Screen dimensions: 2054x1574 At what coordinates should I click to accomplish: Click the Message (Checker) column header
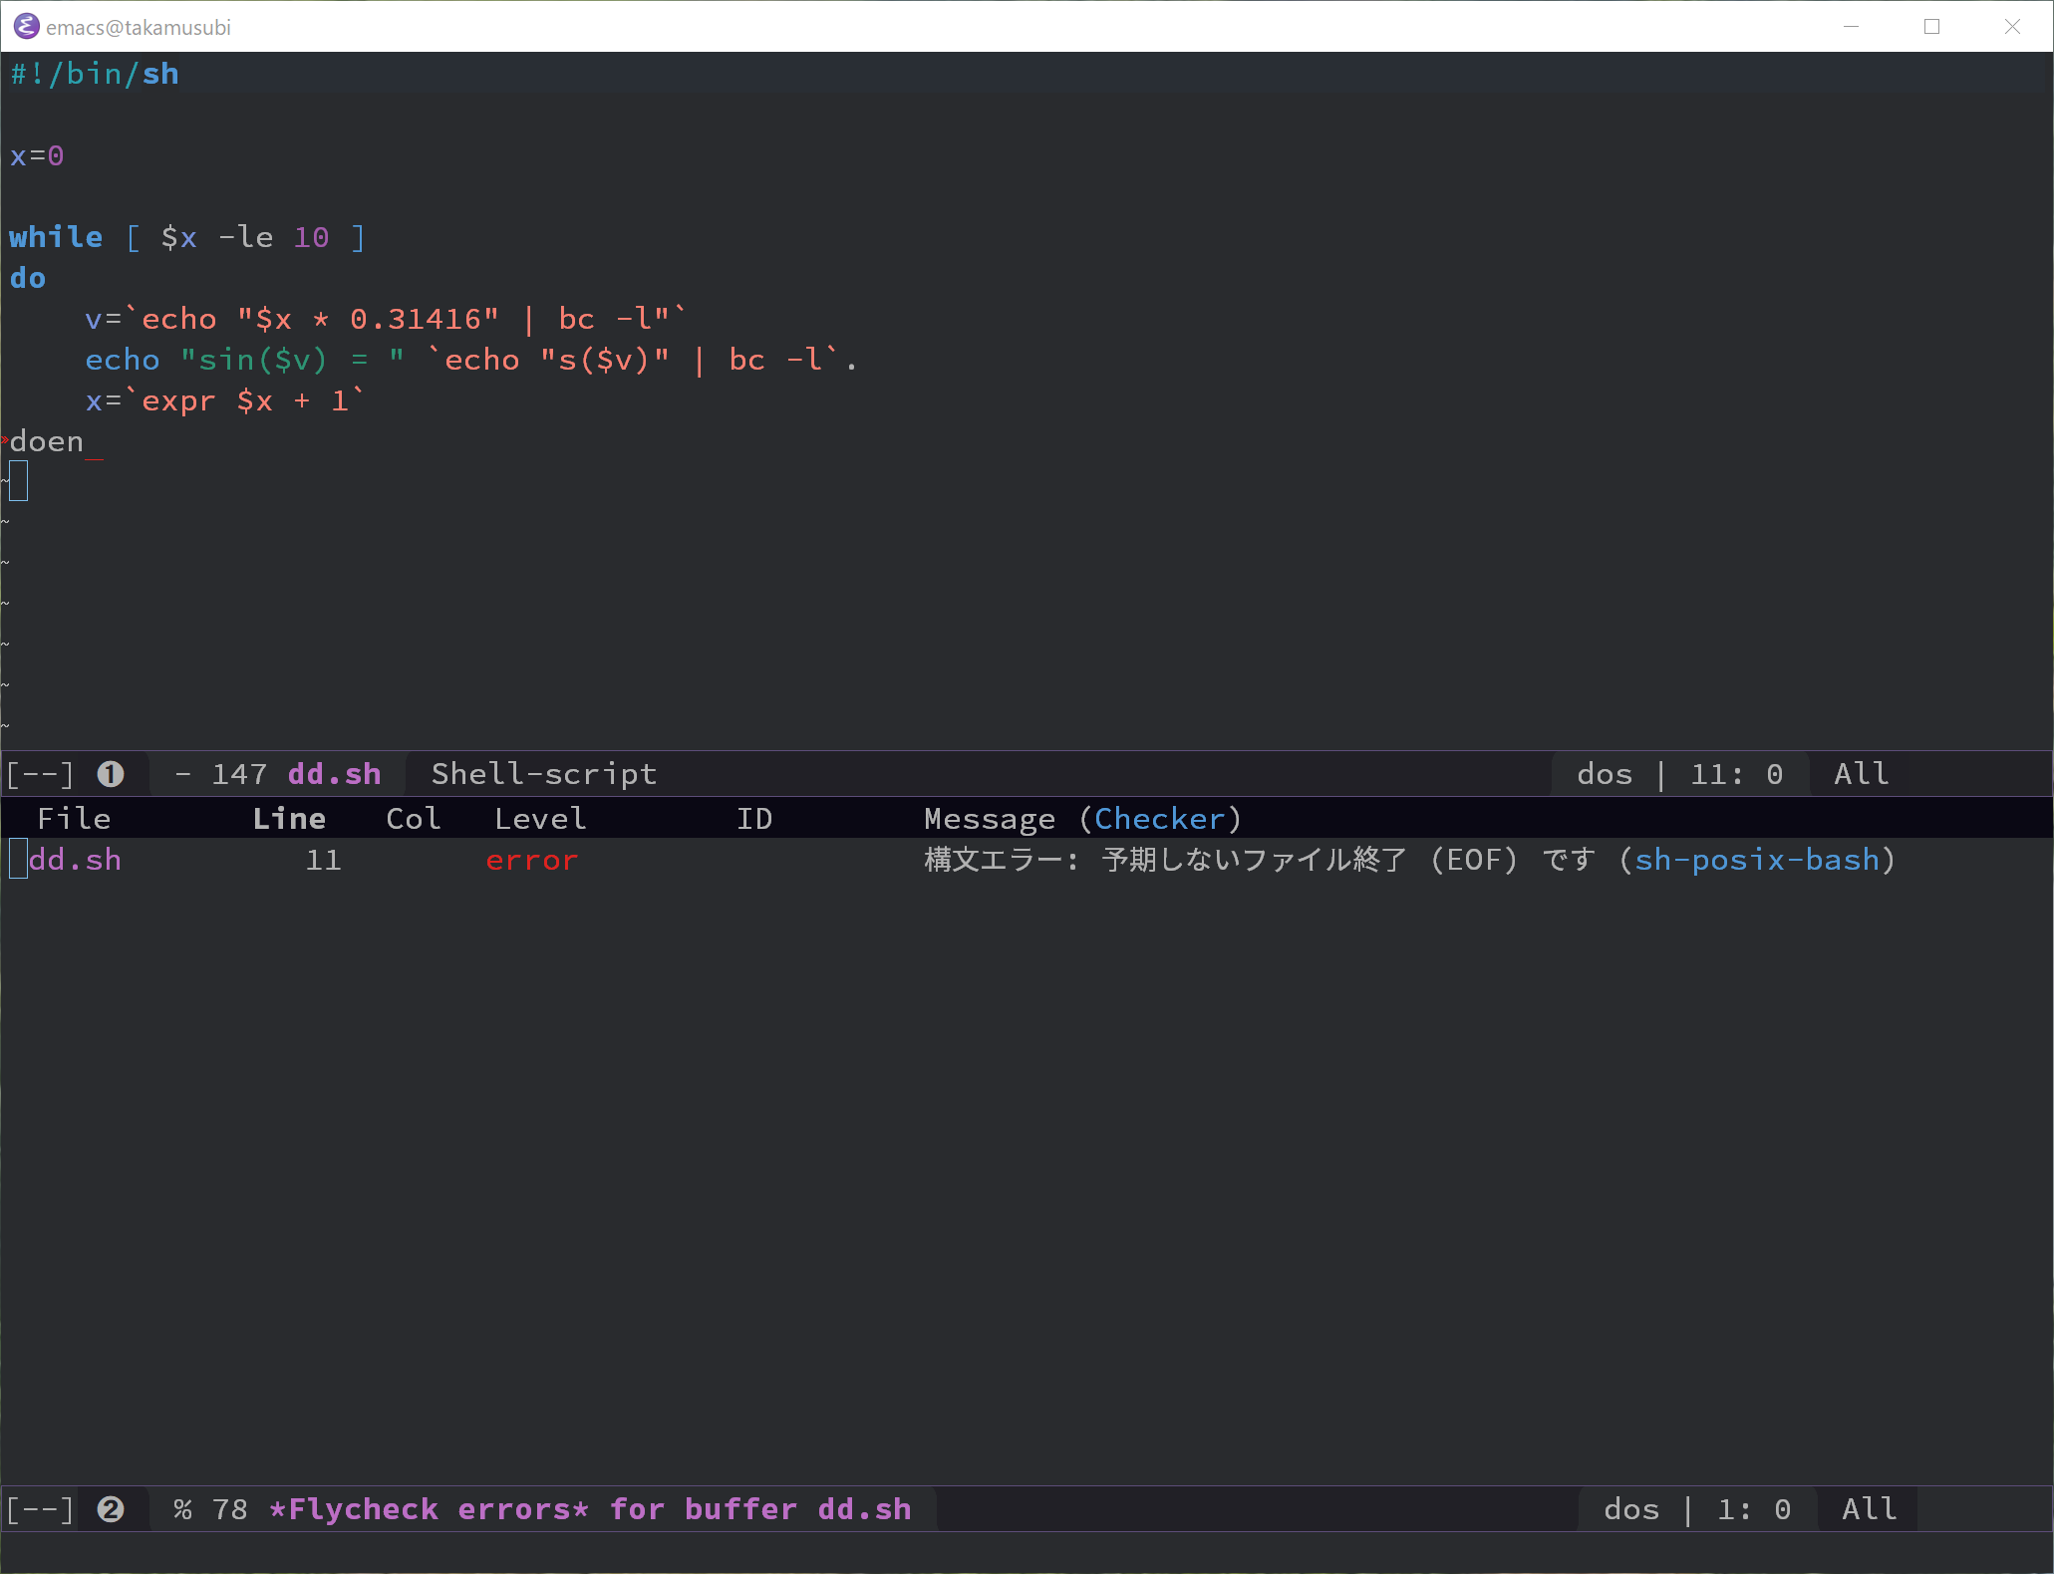click(x=1081, y=819)
